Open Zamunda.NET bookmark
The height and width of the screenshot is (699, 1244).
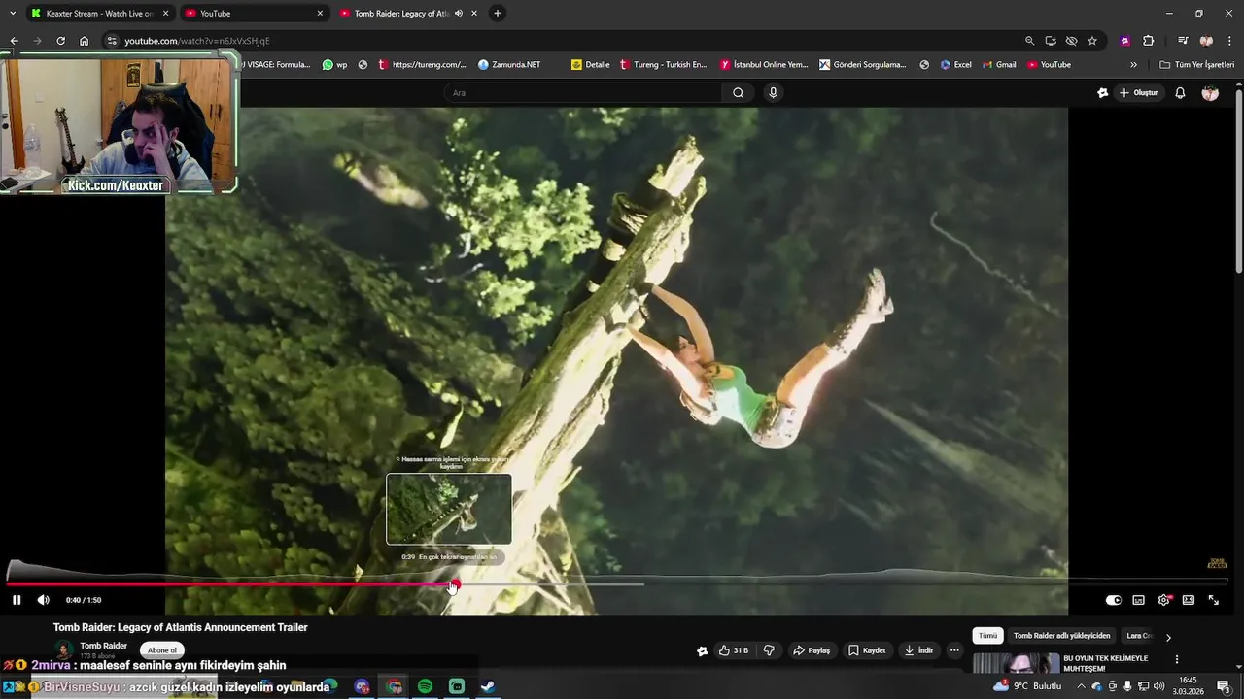click(x=509, y=65)
